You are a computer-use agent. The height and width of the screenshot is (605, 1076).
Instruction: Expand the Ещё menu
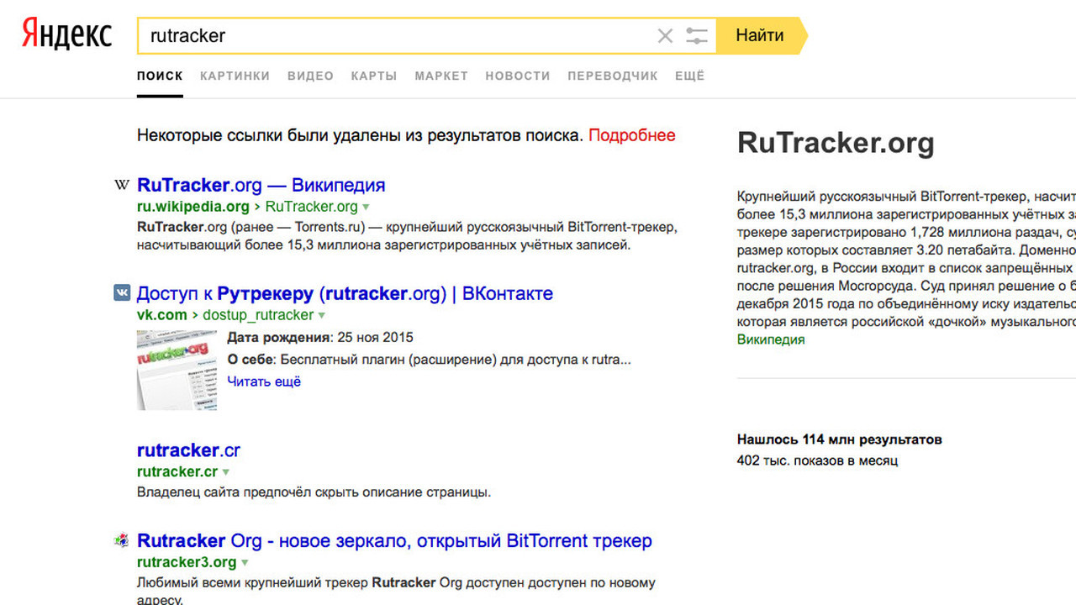(690, 76)
